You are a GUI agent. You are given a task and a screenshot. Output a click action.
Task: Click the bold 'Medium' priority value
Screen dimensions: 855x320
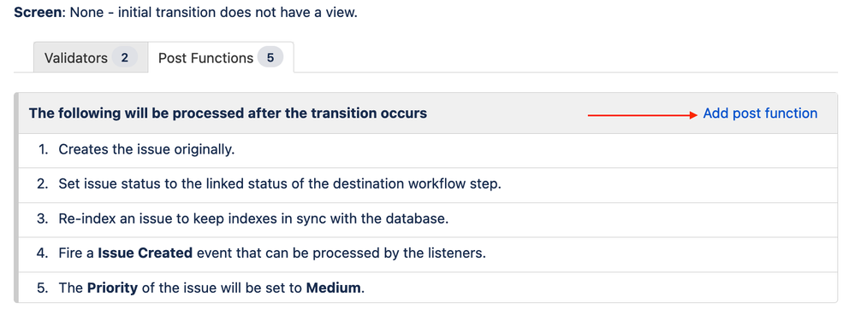(334, 288)
